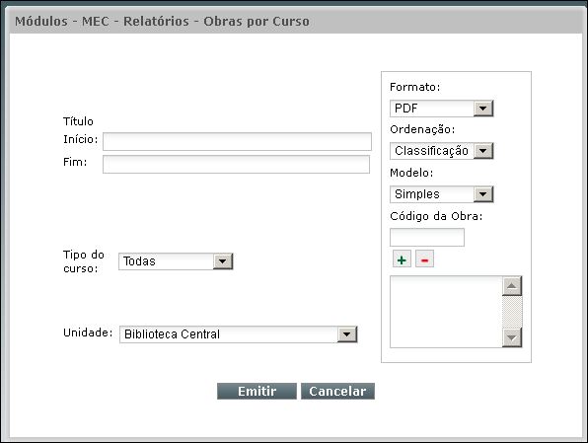Select the Simples model combo box
Viewport: 588px width, 443px height.
click(x=441, y=194)
